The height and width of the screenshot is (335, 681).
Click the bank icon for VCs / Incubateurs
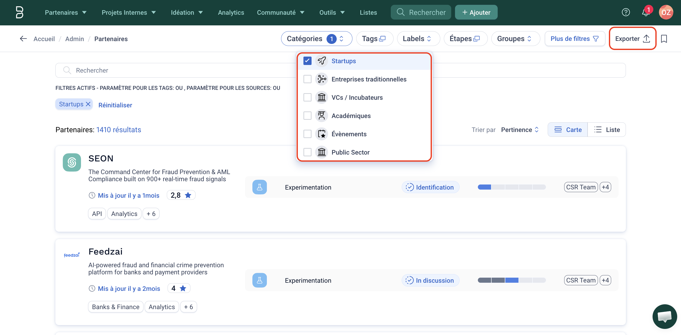point(321,97)
